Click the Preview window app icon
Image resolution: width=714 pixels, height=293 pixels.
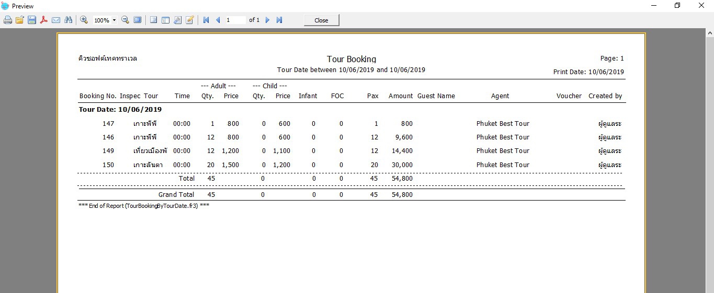[x=5, y=6]
